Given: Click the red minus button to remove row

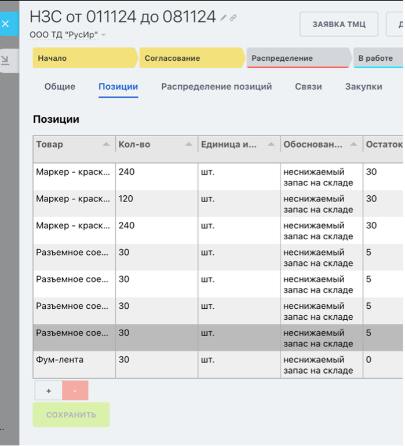Looking at the screenshot, I should click(75, 391).
